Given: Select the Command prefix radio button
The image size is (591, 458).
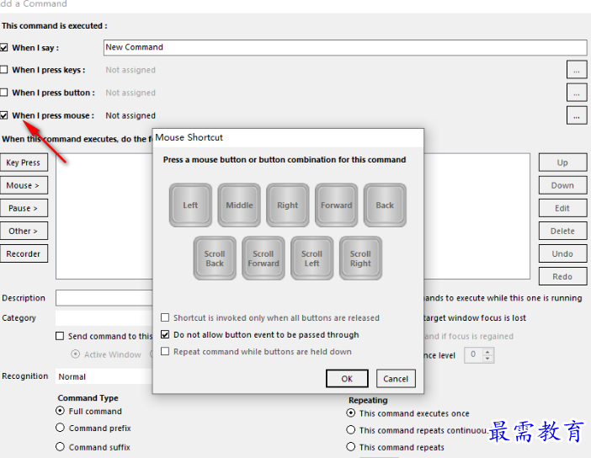Looking at the screenshot, I should [60, 428].
